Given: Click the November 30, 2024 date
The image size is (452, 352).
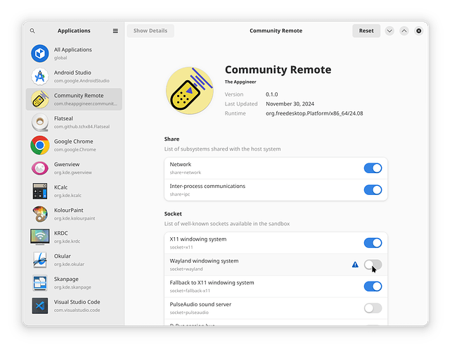Looking at the screenshot, I should pos(290,103).
